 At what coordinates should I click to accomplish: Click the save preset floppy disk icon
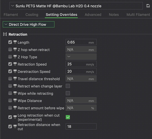[x=148, y=6]
